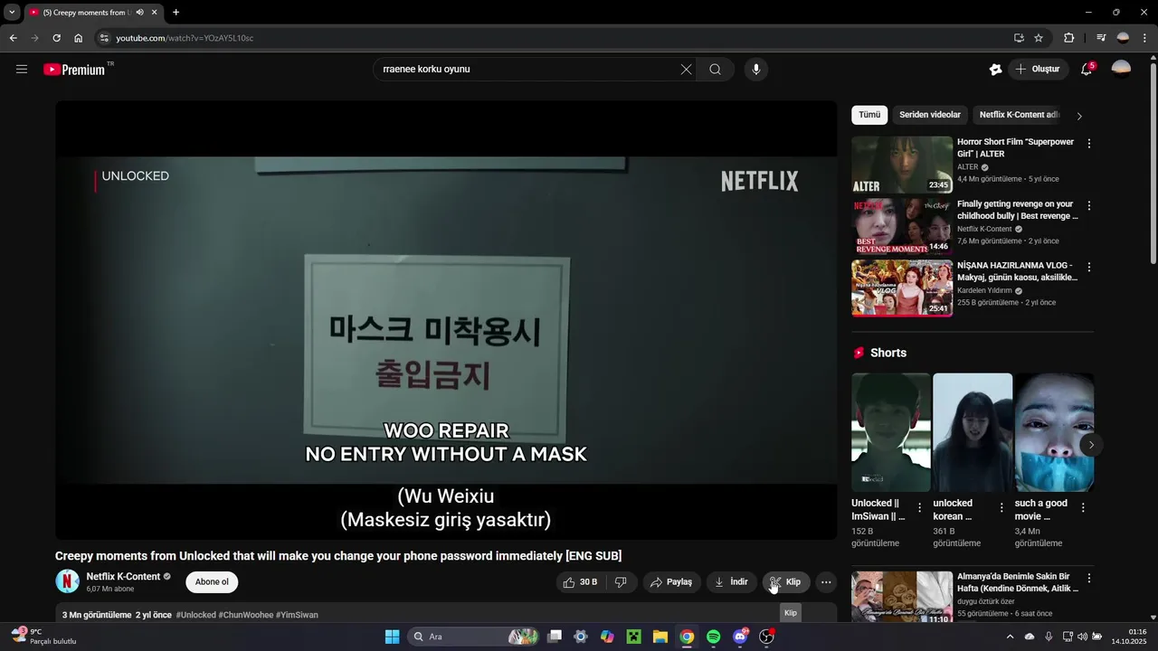Select the Seriden videolar chip
Viewport: 1158px width, 651px height.
pos(930,115)
